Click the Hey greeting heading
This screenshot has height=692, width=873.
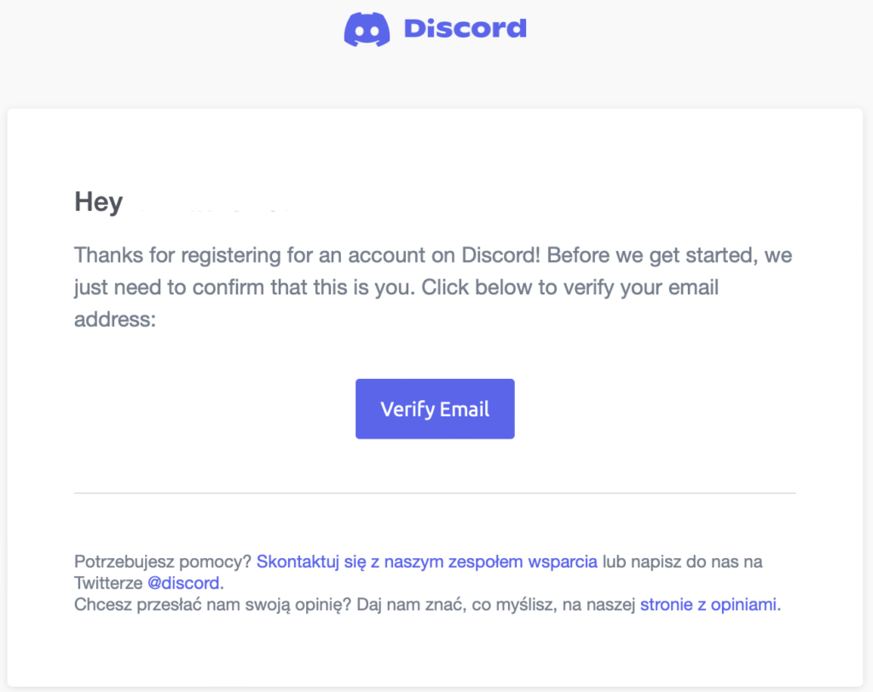point(99,201)
